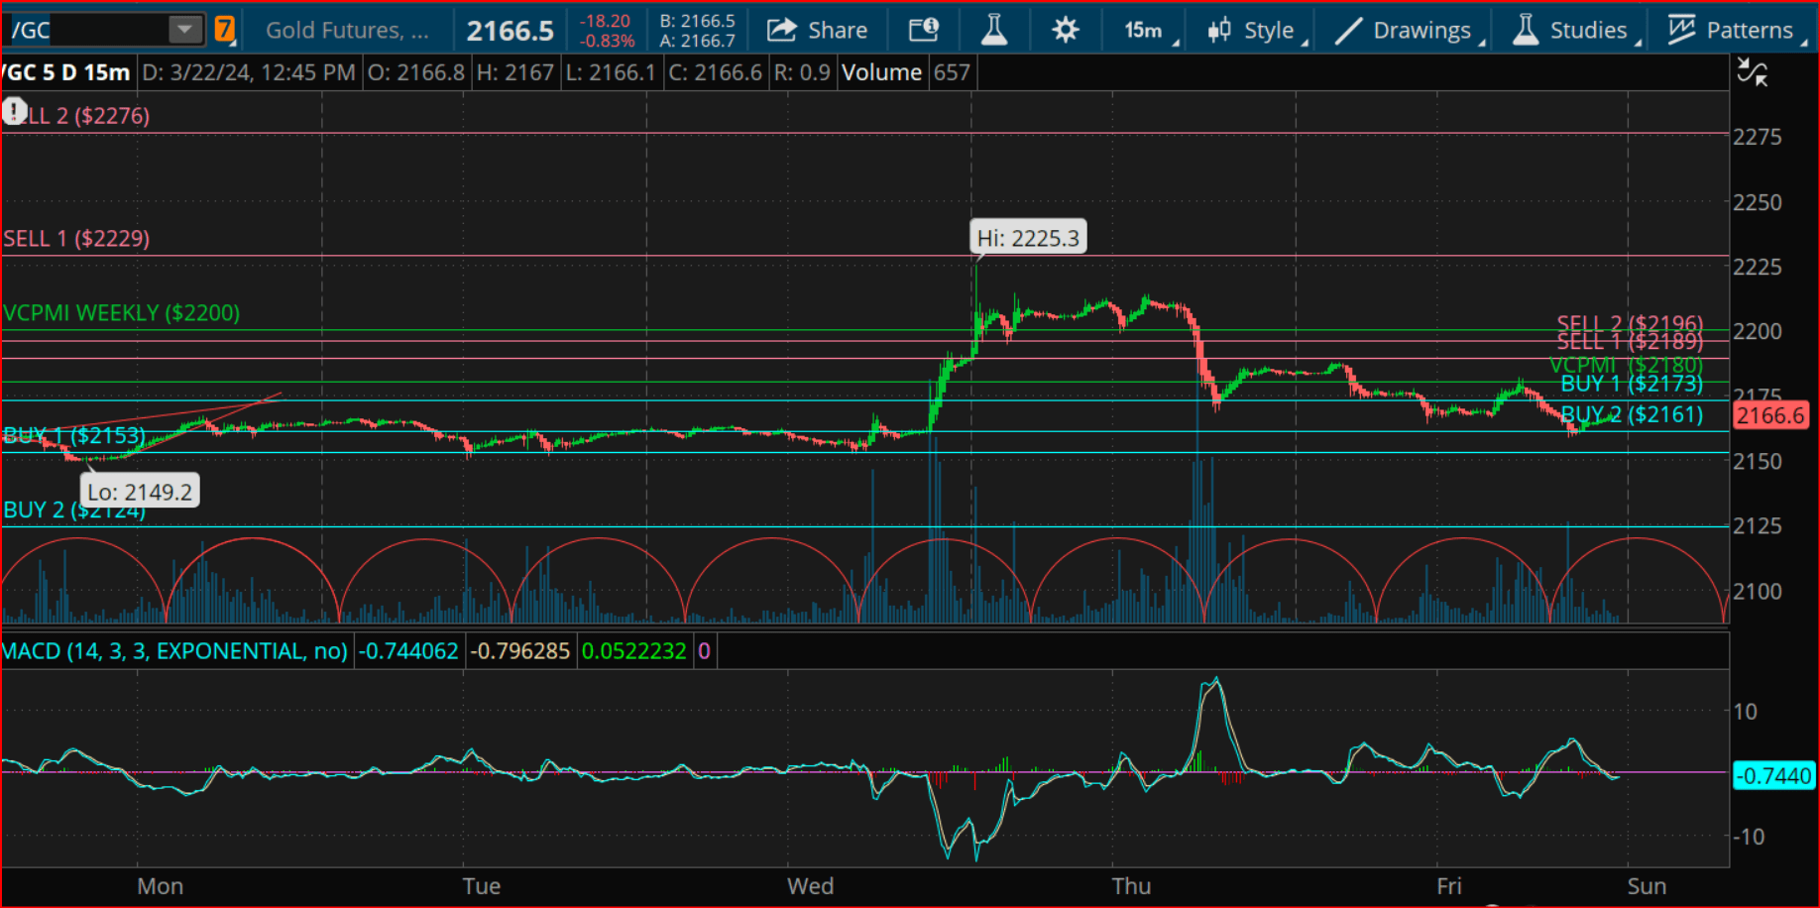This screenshot has width=1820, height=908.
Task: Click the MACD value -0.744062
Action: pos(408,651)
